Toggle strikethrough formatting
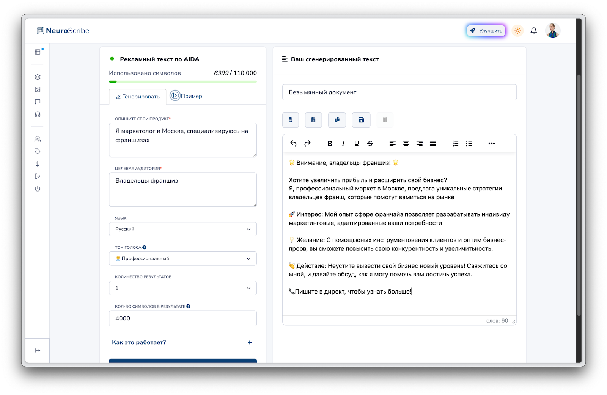Screen dimensions: 607x395 pos(370,144)
